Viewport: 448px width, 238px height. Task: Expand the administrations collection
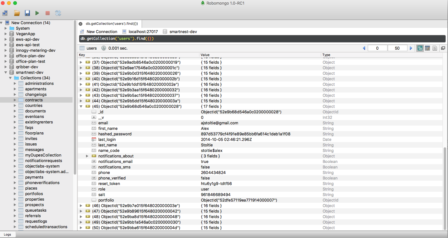point(15,83)
